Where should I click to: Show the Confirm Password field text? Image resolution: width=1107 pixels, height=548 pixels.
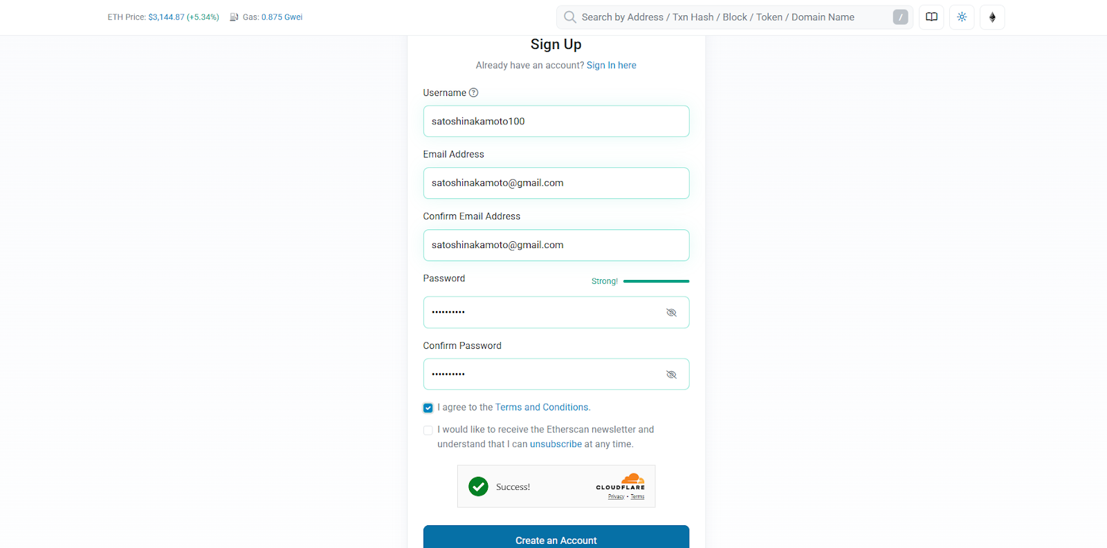coord(671,375)
